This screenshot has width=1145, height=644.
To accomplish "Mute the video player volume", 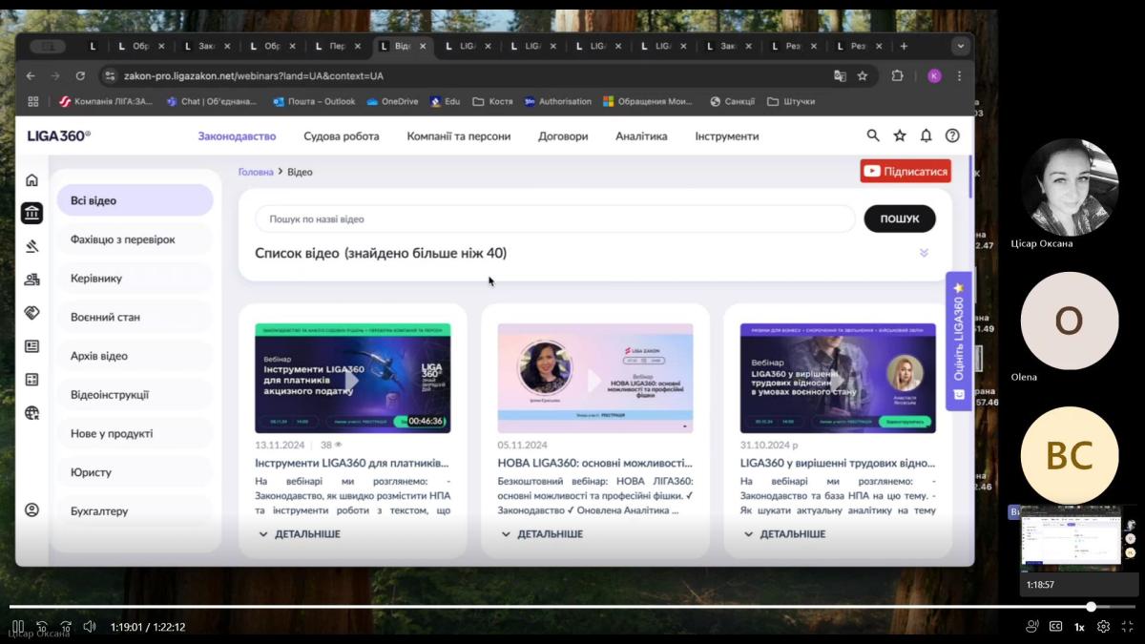I will tap(90, 627).
